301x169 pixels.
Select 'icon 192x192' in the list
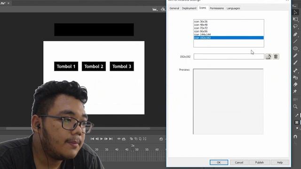click(x=229, y=38)
